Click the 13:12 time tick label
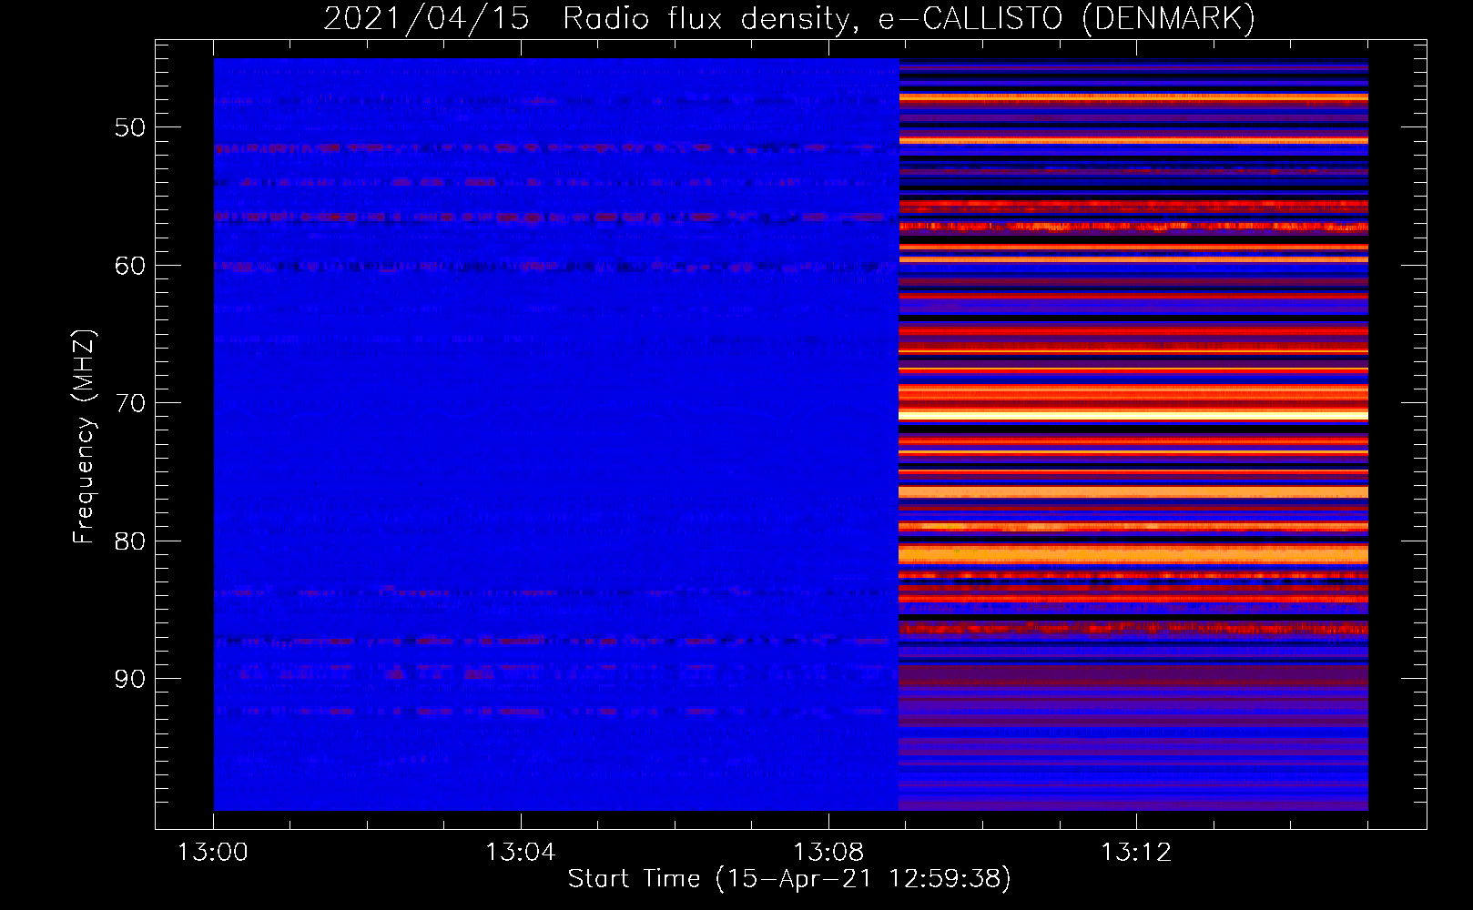The image size is (1473, 910). [x=1135, y=853]
